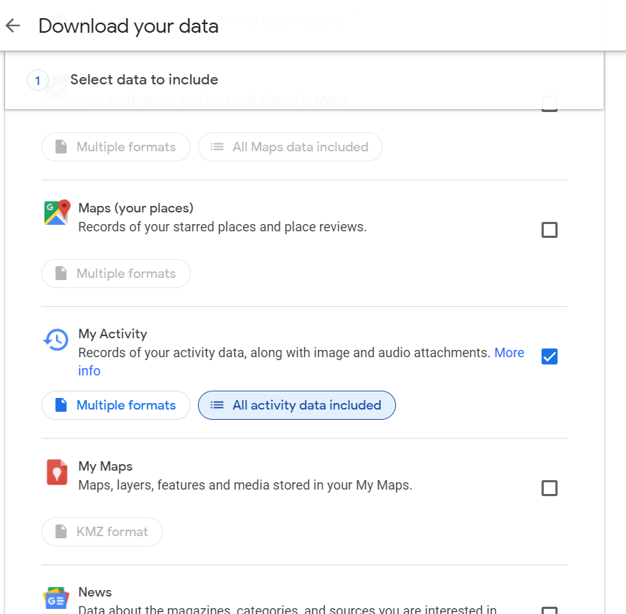Click file icon in My Activity formats button
Image resolution: width=626 pixels, height=614 pixels.
click(61, 405)
